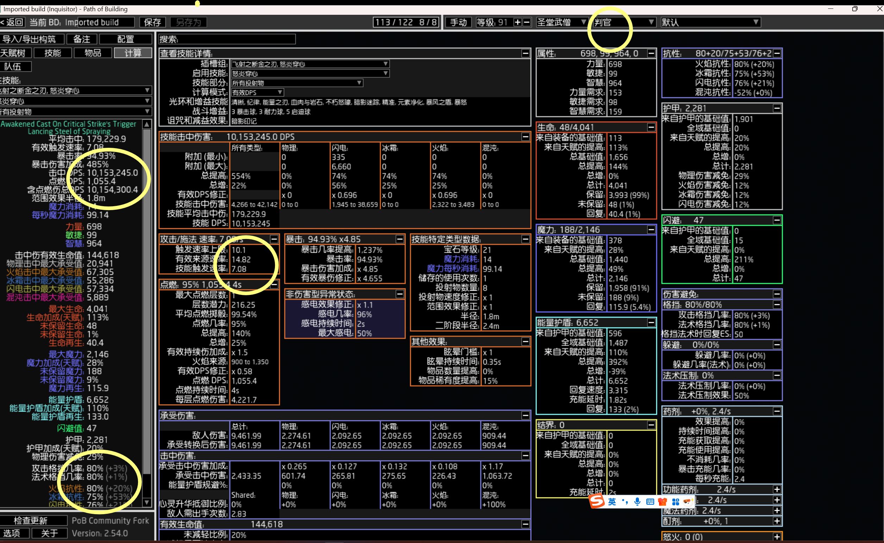The height and width of the screenshot is (543, 884).
Task: Collapse the 有效生命值 section
Action: 525,524
